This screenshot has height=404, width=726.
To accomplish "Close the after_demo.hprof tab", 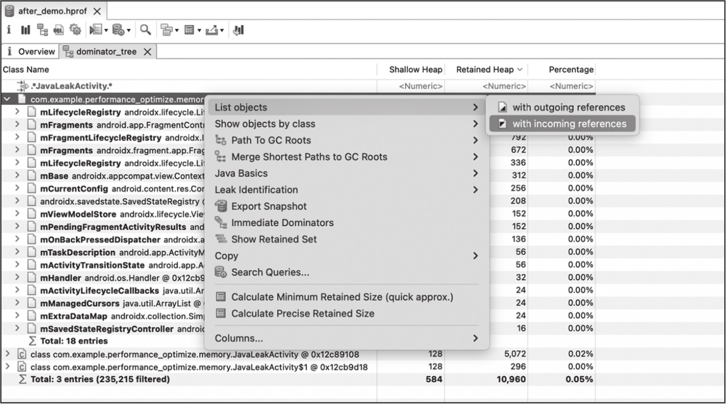I will [97, 11].
